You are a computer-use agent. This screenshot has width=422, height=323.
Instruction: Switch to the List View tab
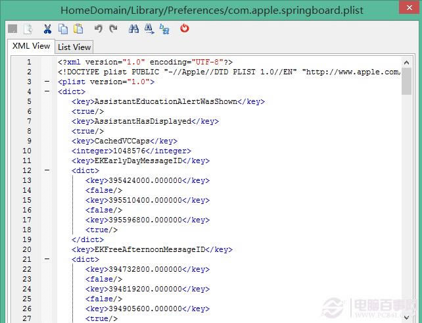pyautogui.click(x=74, y=47)
